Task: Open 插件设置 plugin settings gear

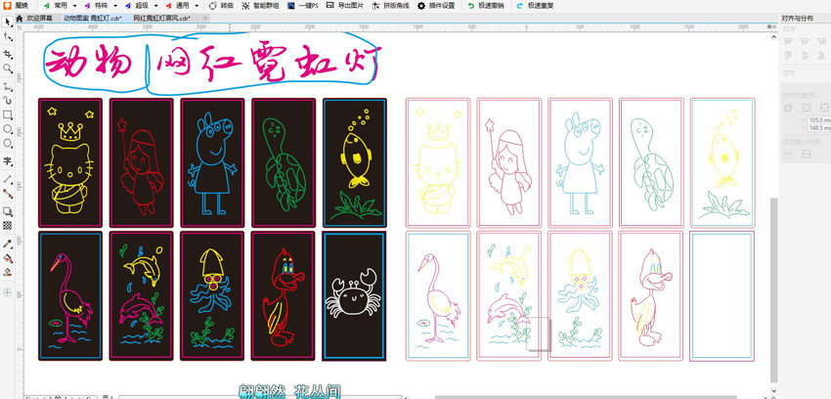Action: coord(436,5)
